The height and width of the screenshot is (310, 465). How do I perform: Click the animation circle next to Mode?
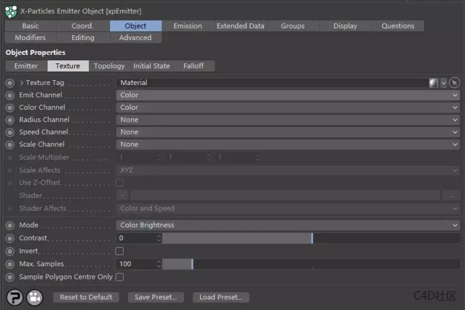click(x=10, y=225)
